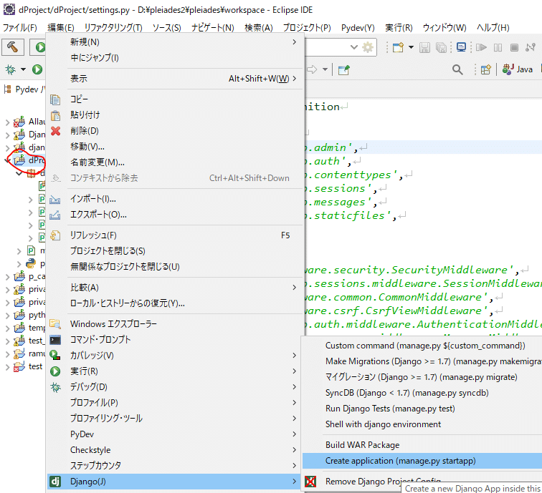
Task: Click the hammer build icon
Action: [x=13, y=47]
